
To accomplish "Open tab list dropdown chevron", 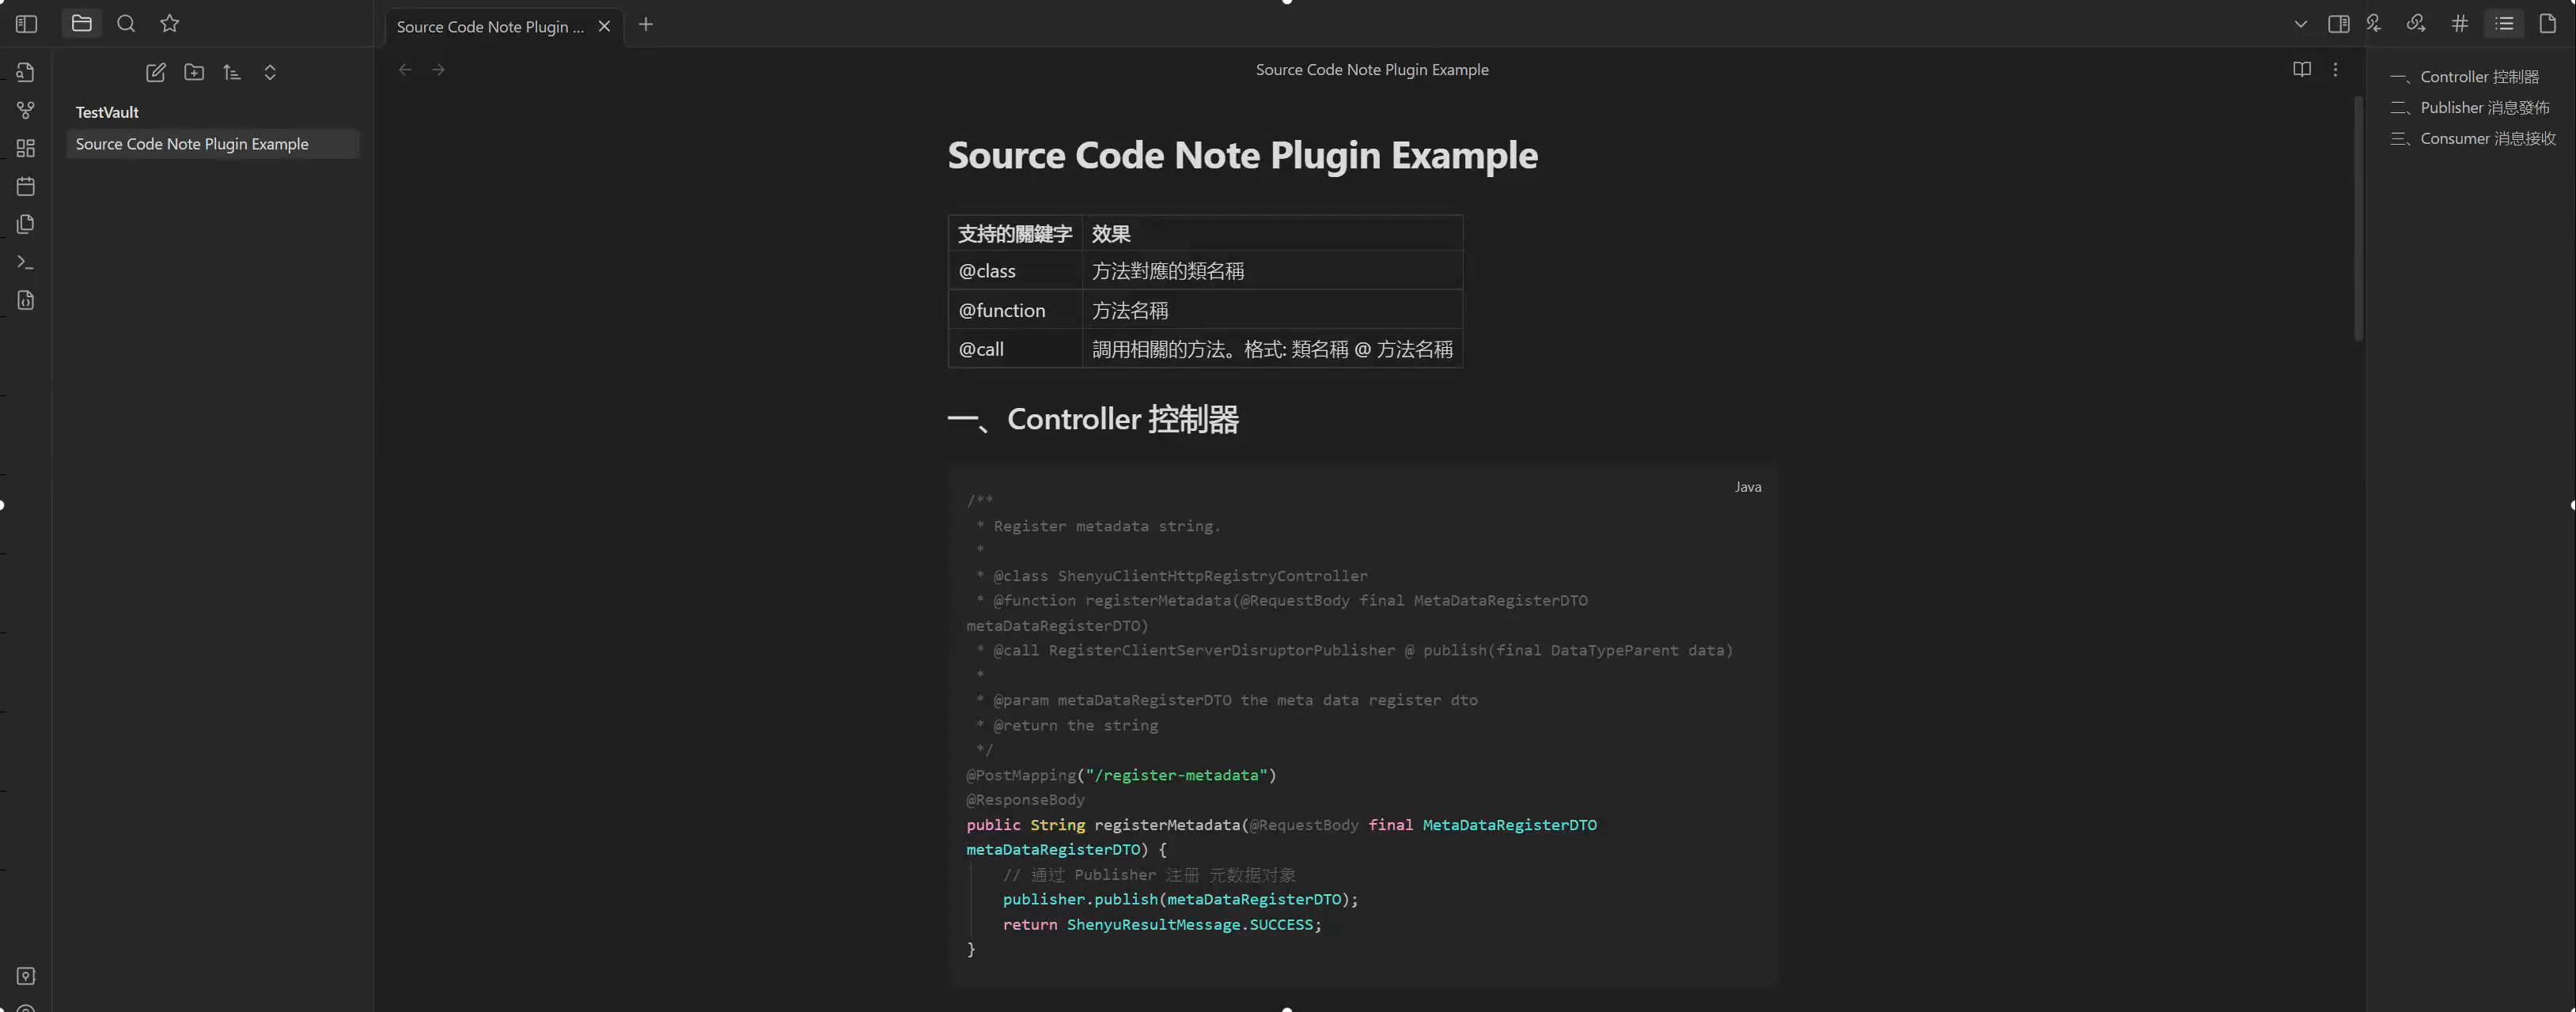I will point(2301,24).
